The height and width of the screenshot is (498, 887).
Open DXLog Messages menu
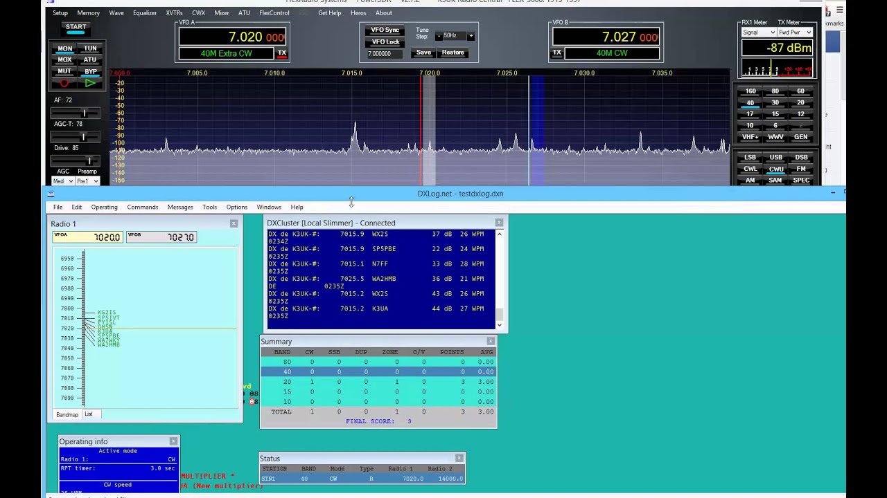(180, 207)
